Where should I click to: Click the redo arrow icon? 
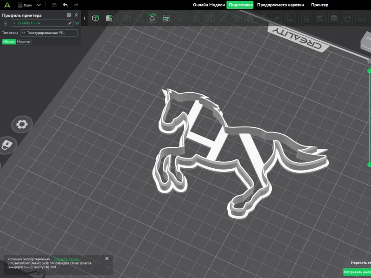point(76,5)
